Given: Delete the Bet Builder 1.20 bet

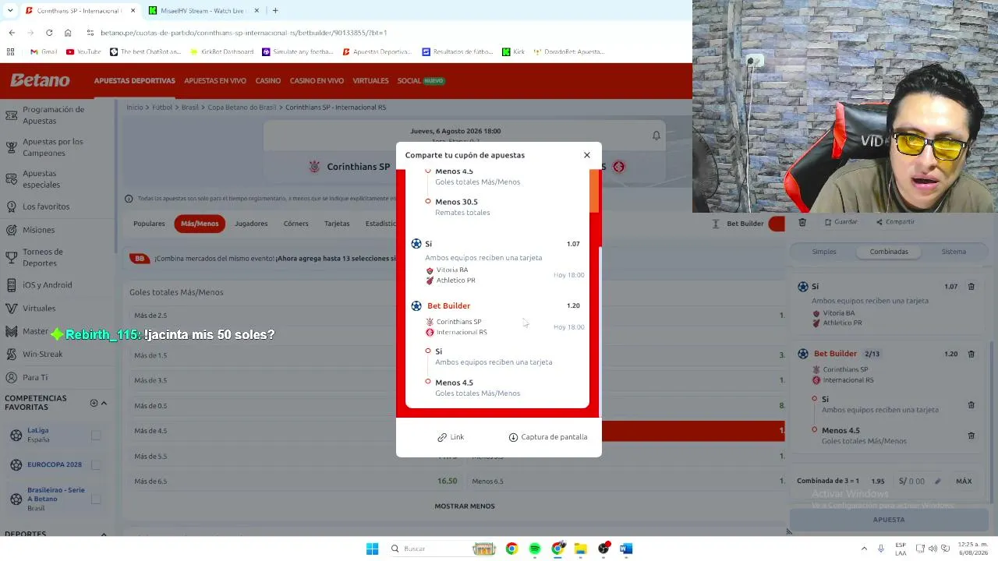Looking at the screenshot, I should (x=971, y=354).
